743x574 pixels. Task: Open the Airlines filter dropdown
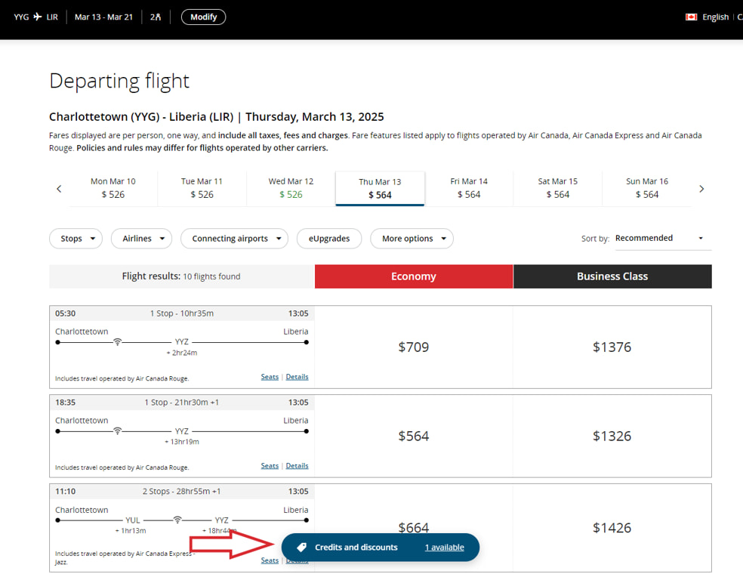pos(142,239)
